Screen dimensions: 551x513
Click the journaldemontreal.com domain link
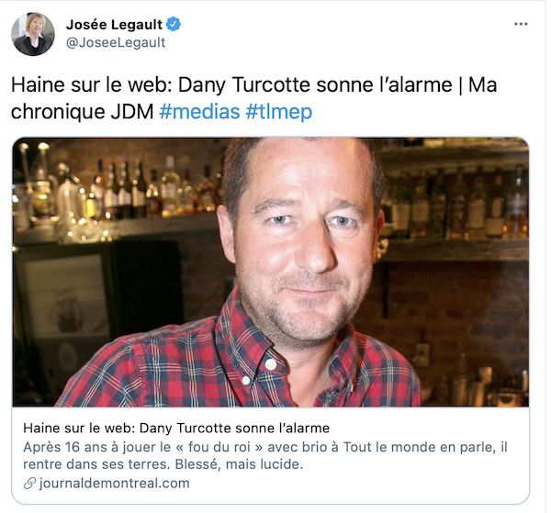(114, 483)
